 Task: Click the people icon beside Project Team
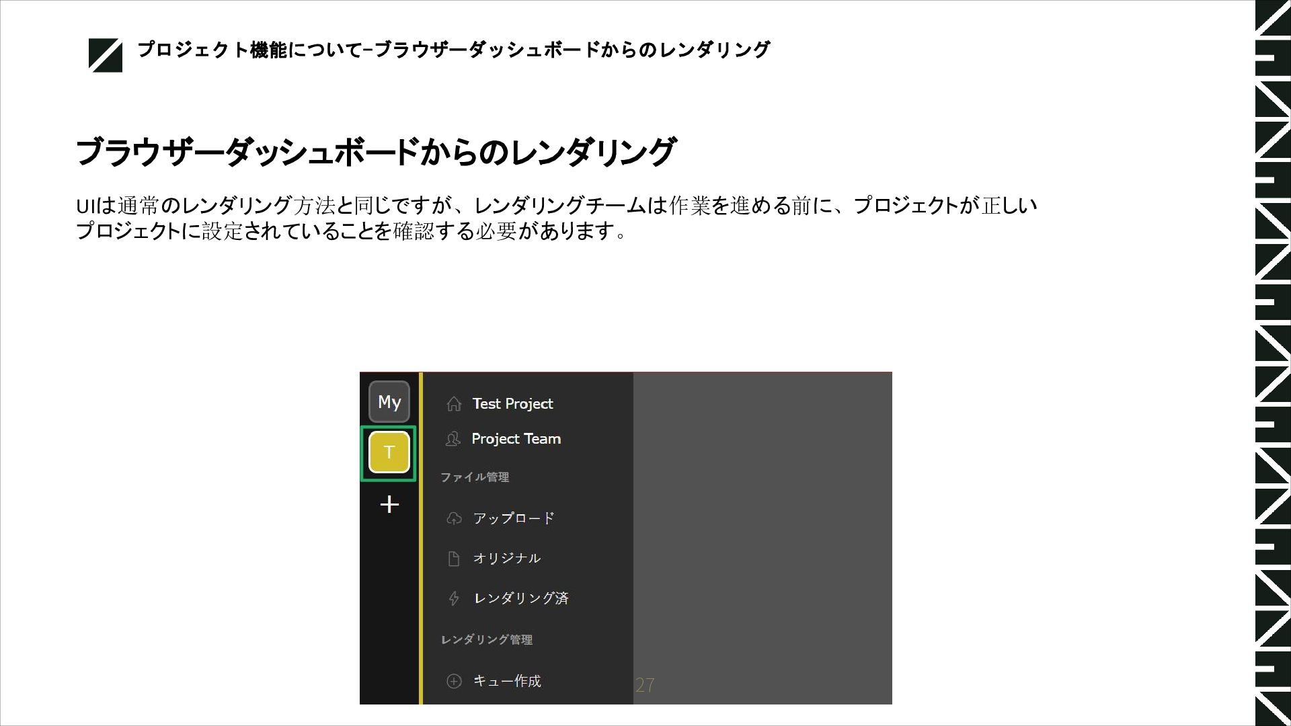tap(453, 439)
